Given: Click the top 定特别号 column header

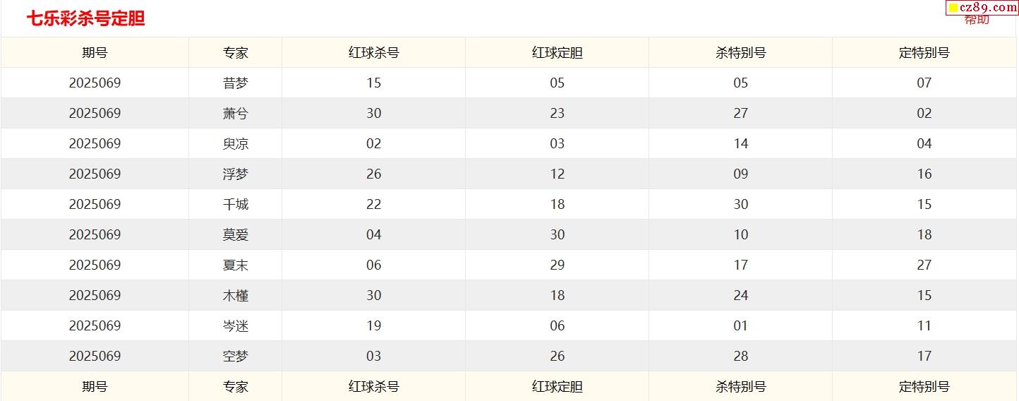Looking at the screenshot, I should point(924,52).
